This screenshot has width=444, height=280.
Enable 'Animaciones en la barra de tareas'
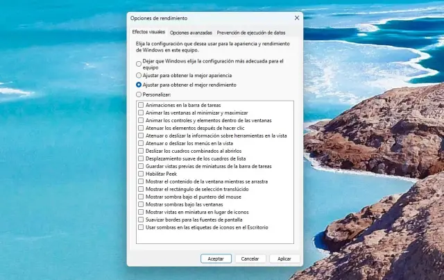pos(142,105)
